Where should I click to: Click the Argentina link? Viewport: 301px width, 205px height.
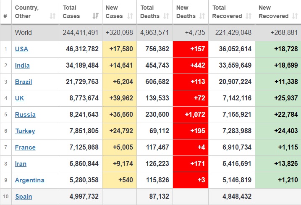[x=29, y=180]
